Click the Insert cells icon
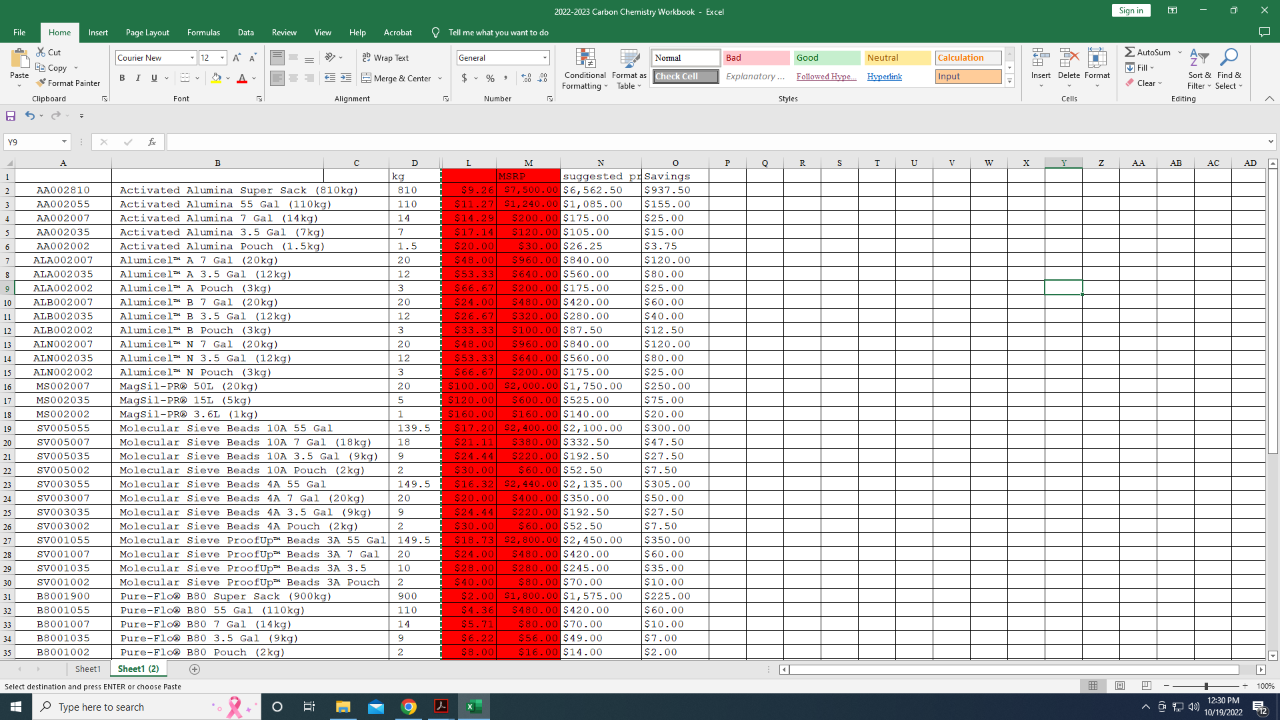 pyautogui.click(x=1041, y=58)
